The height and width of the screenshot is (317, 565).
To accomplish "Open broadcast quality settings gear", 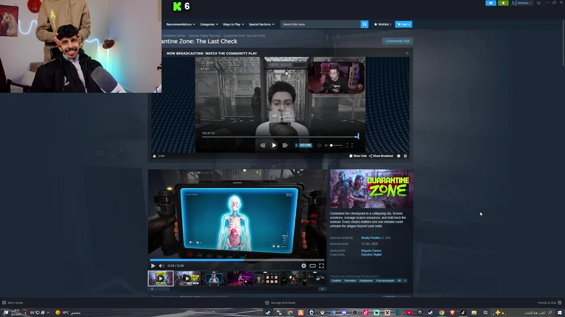I will coord(320,145).
